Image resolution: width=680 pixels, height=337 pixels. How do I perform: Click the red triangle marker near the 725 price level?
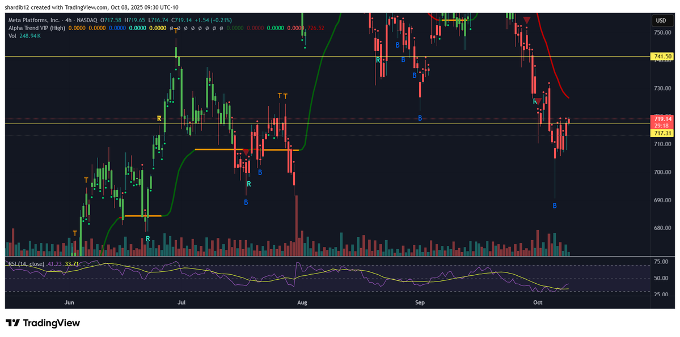(x=538, y=101)
